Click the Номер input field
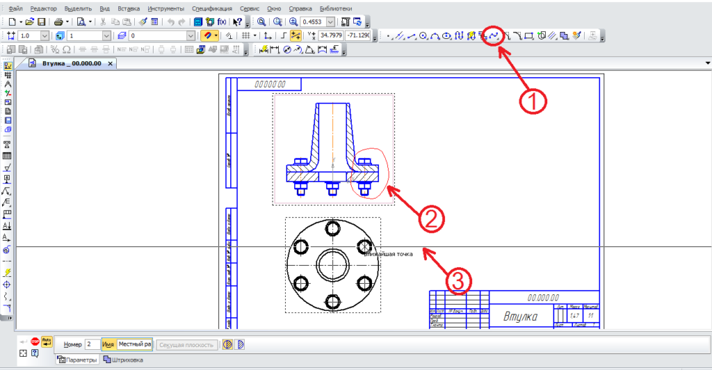The width and height of the screenshot is (712, 370). coord(92,344)
